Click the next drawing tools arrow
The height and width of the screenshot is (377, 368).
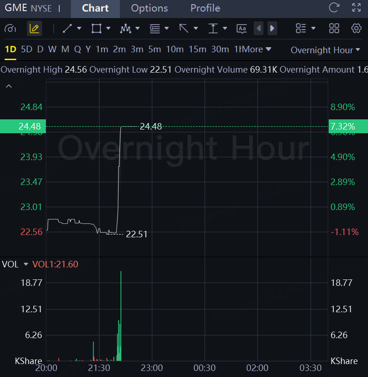pyautogui.click(x=272, y=28)
